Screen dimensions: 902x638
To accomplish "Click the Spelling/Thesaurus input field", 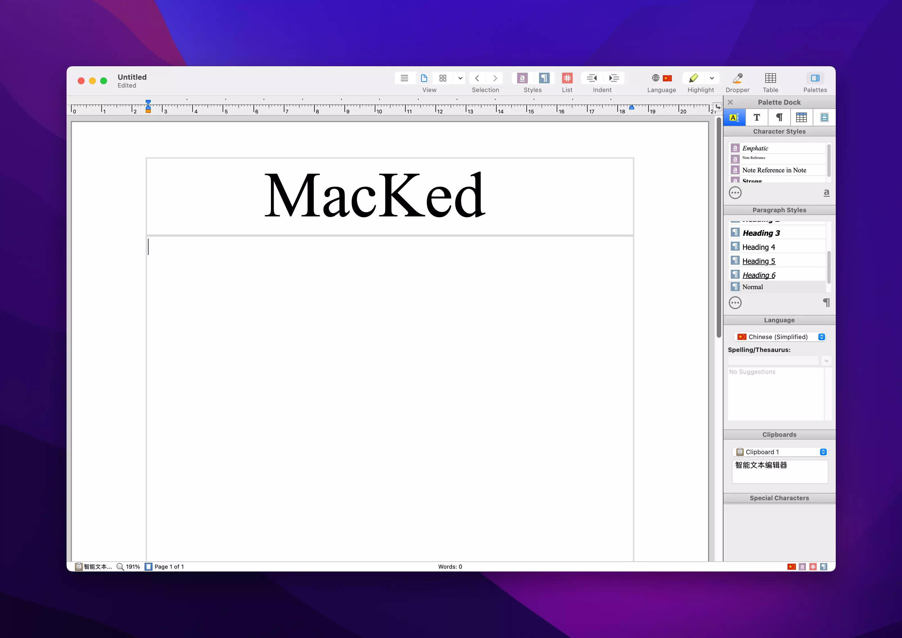I will click(773, 361).
